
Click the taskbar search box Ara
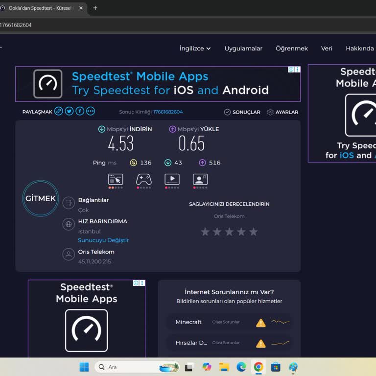click(137, 367)
